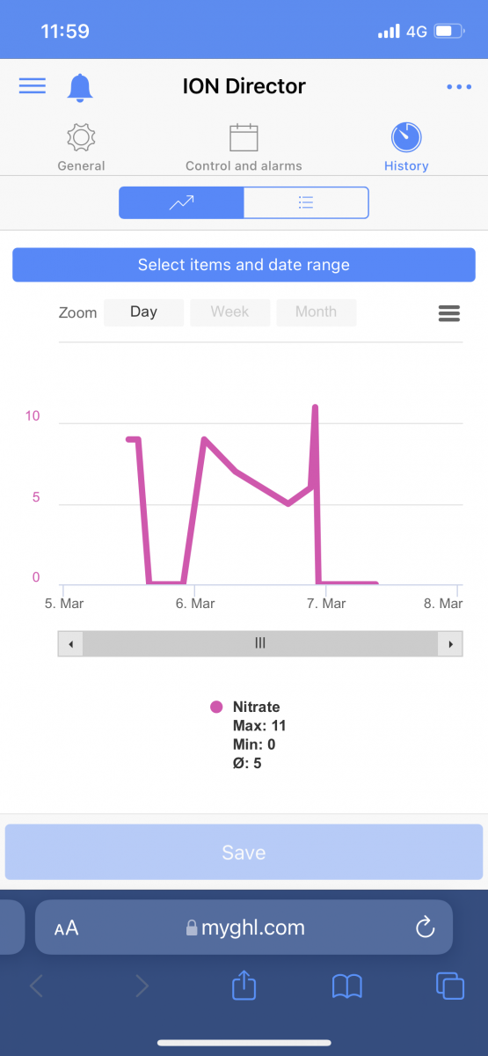
Task: Open the chart export context menu
Action: pos(448,313)
